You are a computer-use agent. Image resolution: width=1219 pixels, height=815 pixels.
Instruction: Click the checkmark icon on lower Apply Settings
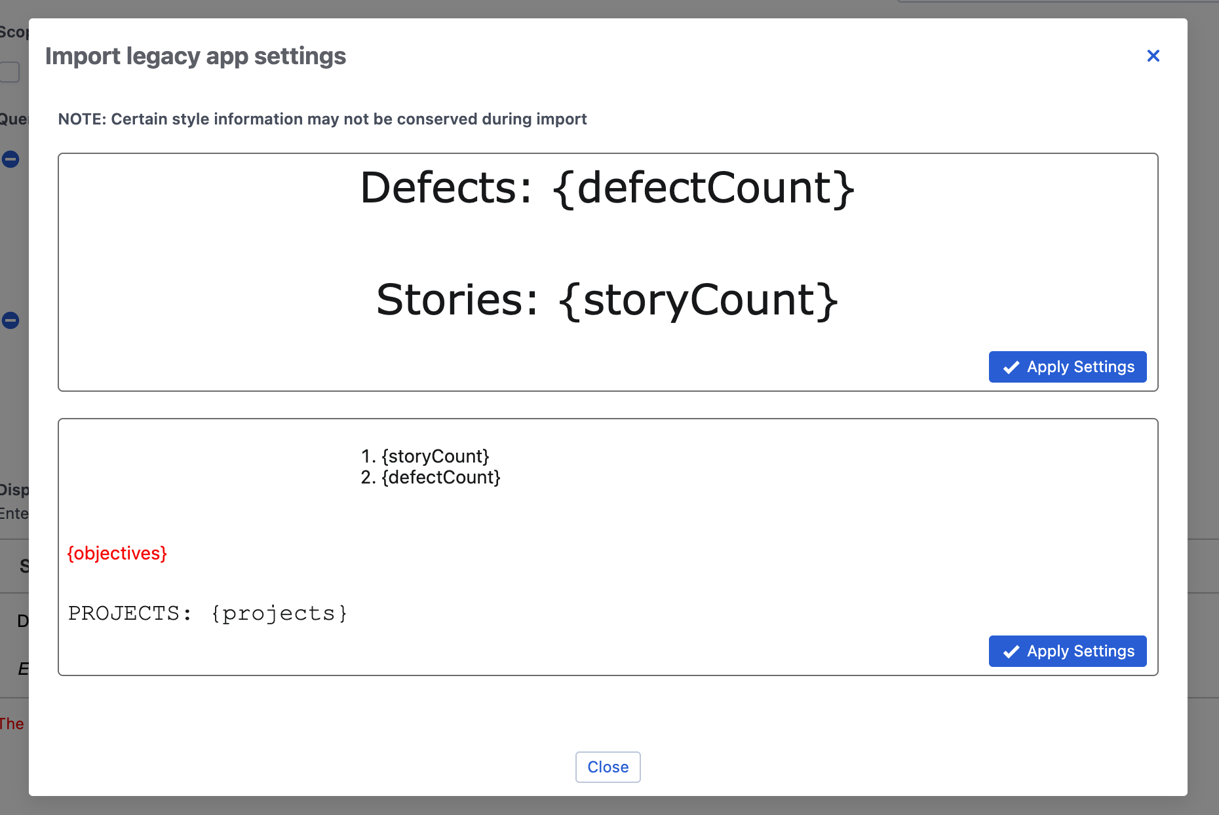coord(1011,651)
